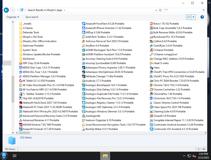The width and height of the screenshot is (211, 160).
Task: Select Avast Ransomware Decryption Tools entry
Action: tap(116, 125)
